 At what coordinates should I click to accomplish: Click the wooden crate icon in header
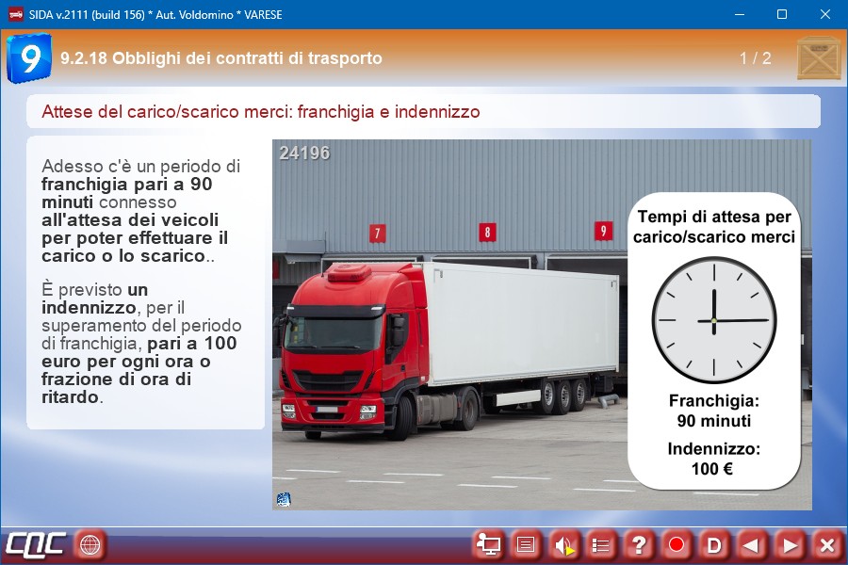point(818,58)
